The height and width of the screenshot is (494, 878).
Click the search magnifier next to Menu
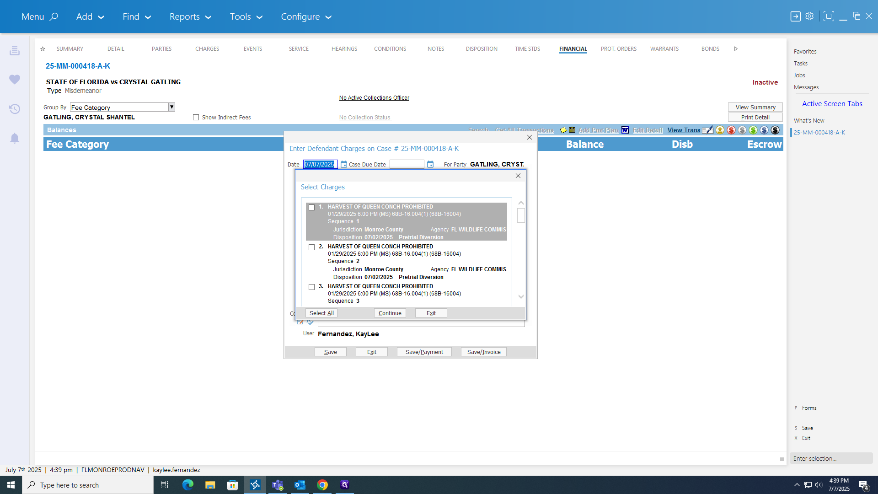click(x=54, y=16)
